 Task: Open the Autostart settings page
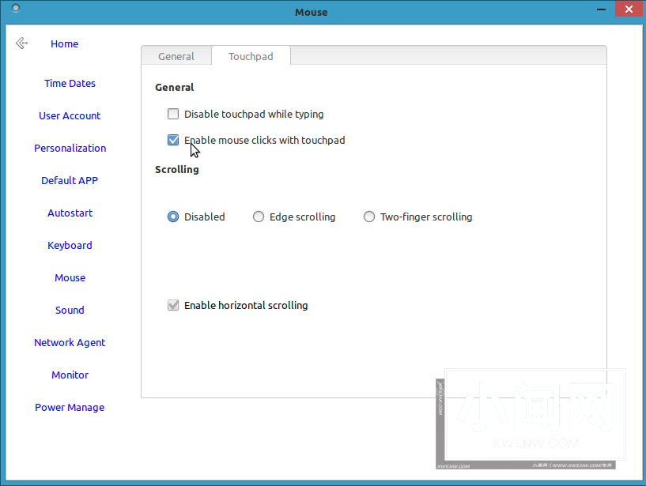tap(70, 213)
